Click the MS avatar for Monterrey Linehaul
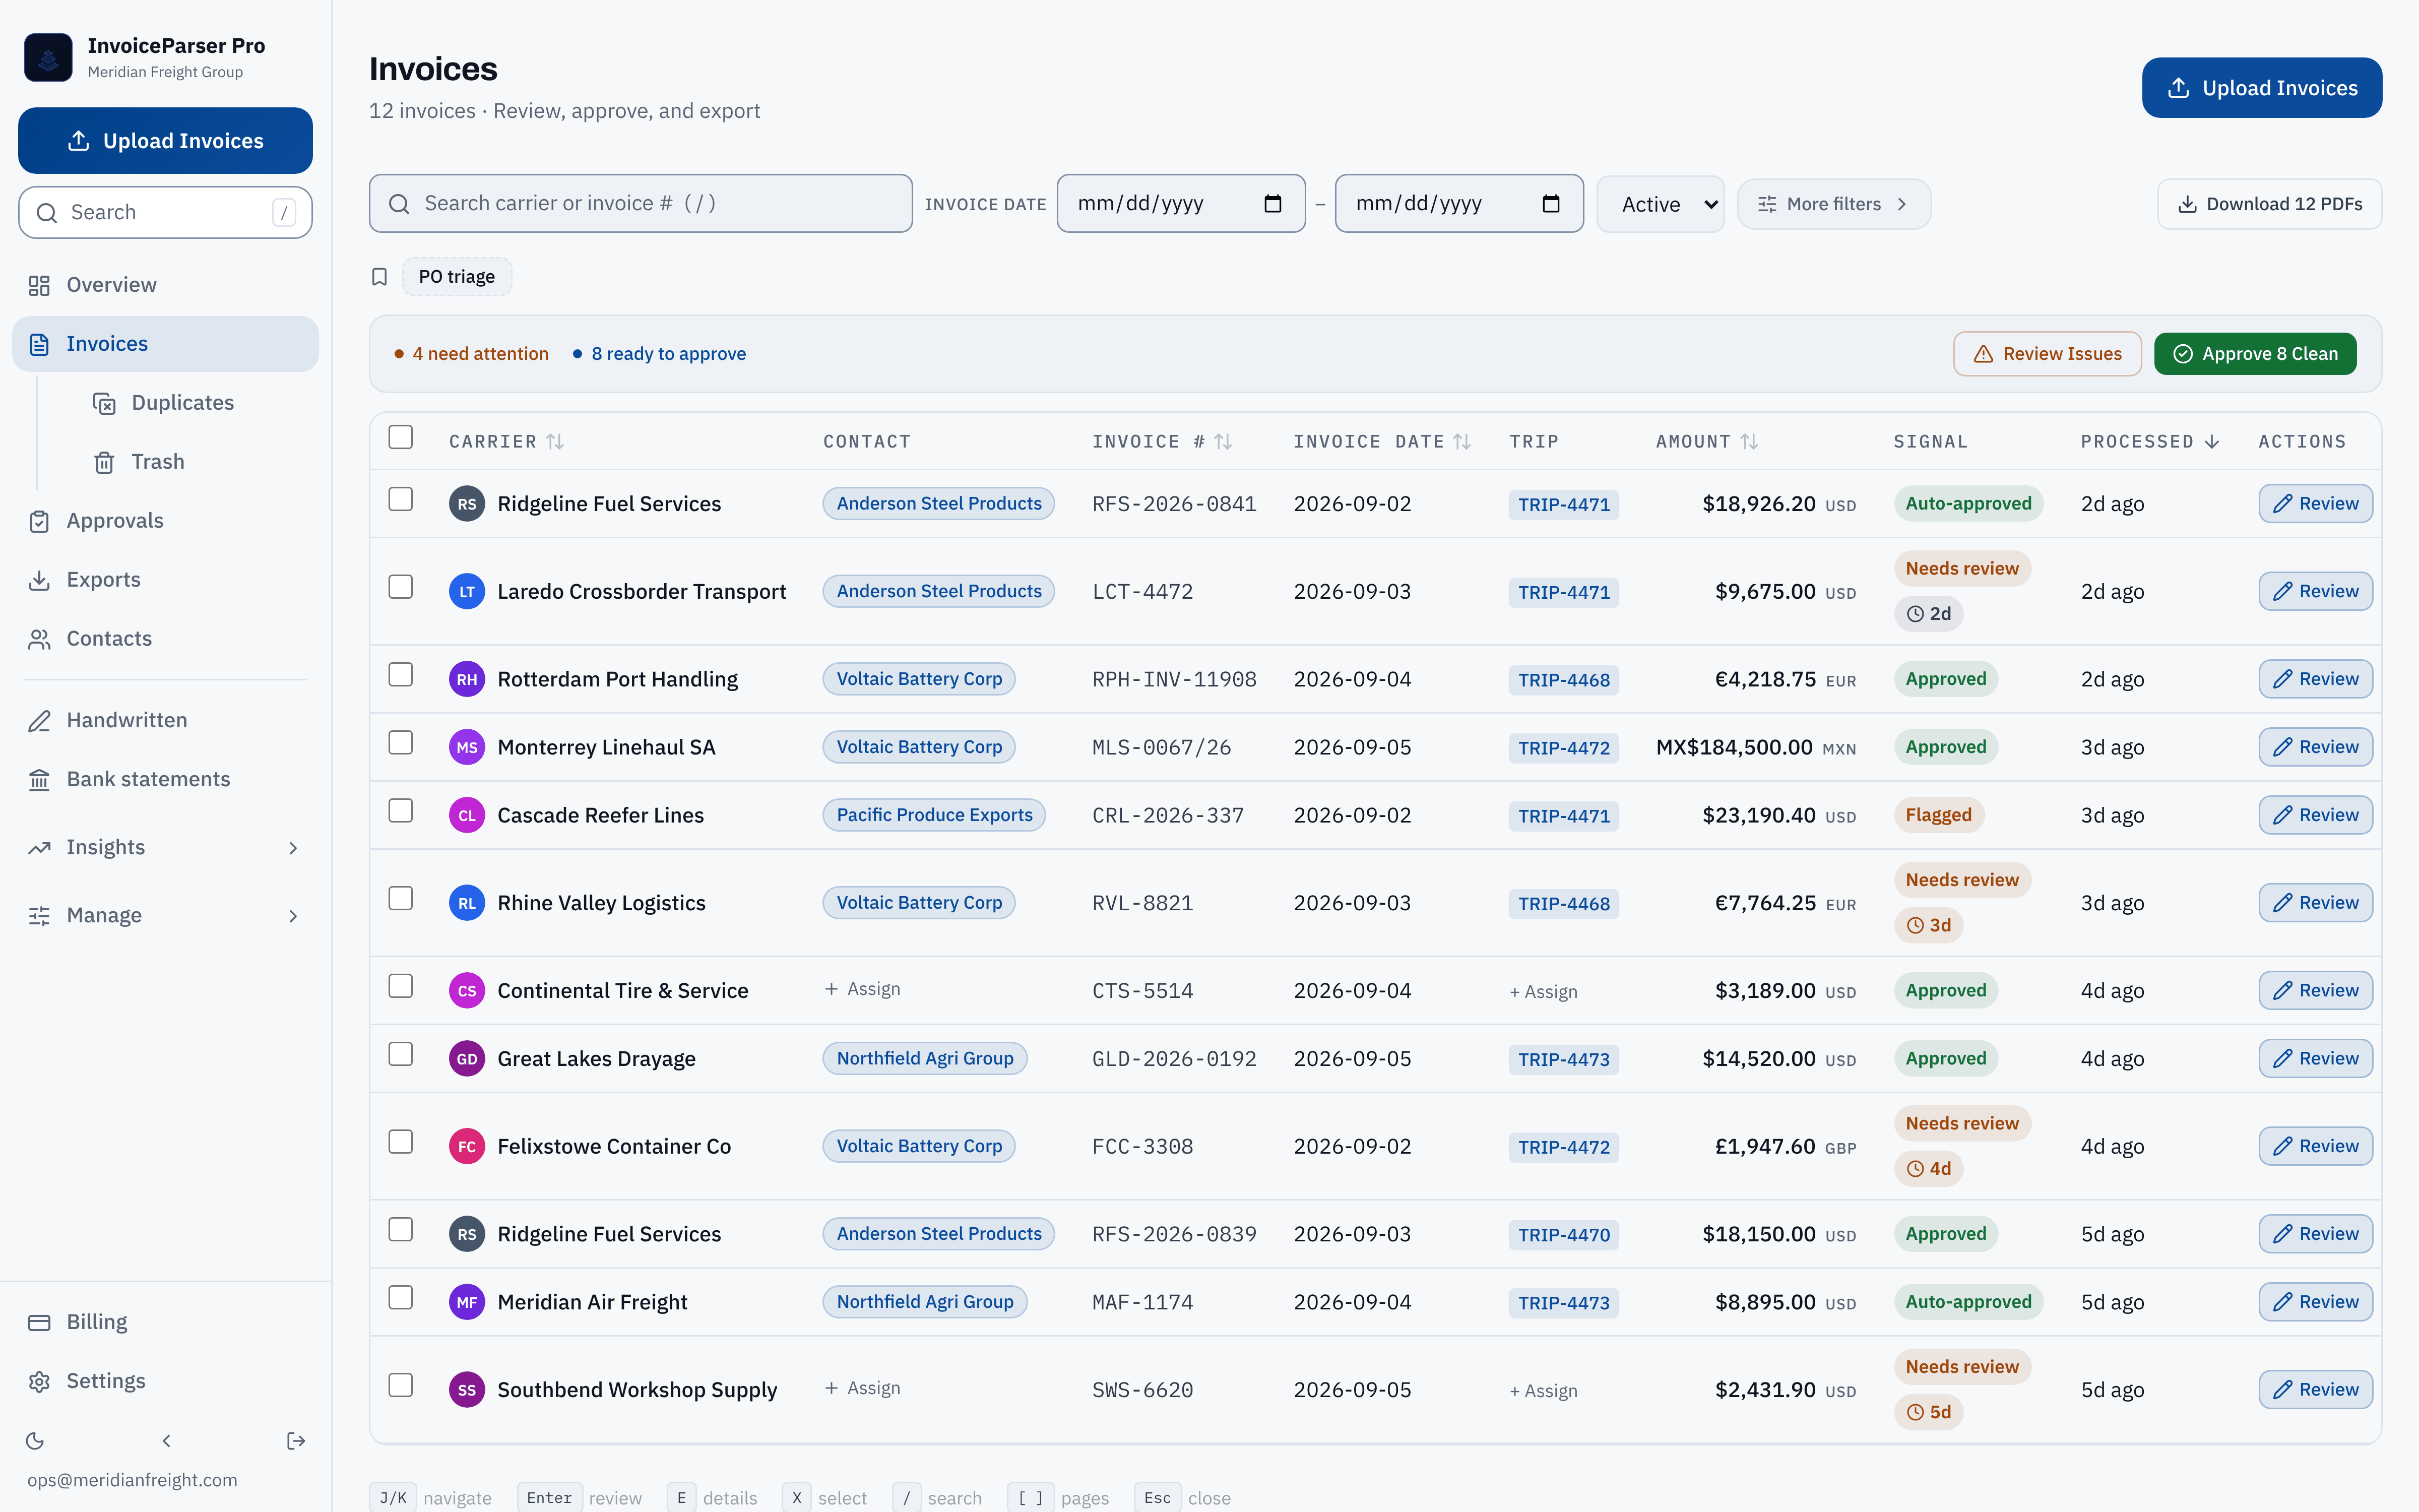Screen dimensions: 2419x1512 (x=467, y=748)
